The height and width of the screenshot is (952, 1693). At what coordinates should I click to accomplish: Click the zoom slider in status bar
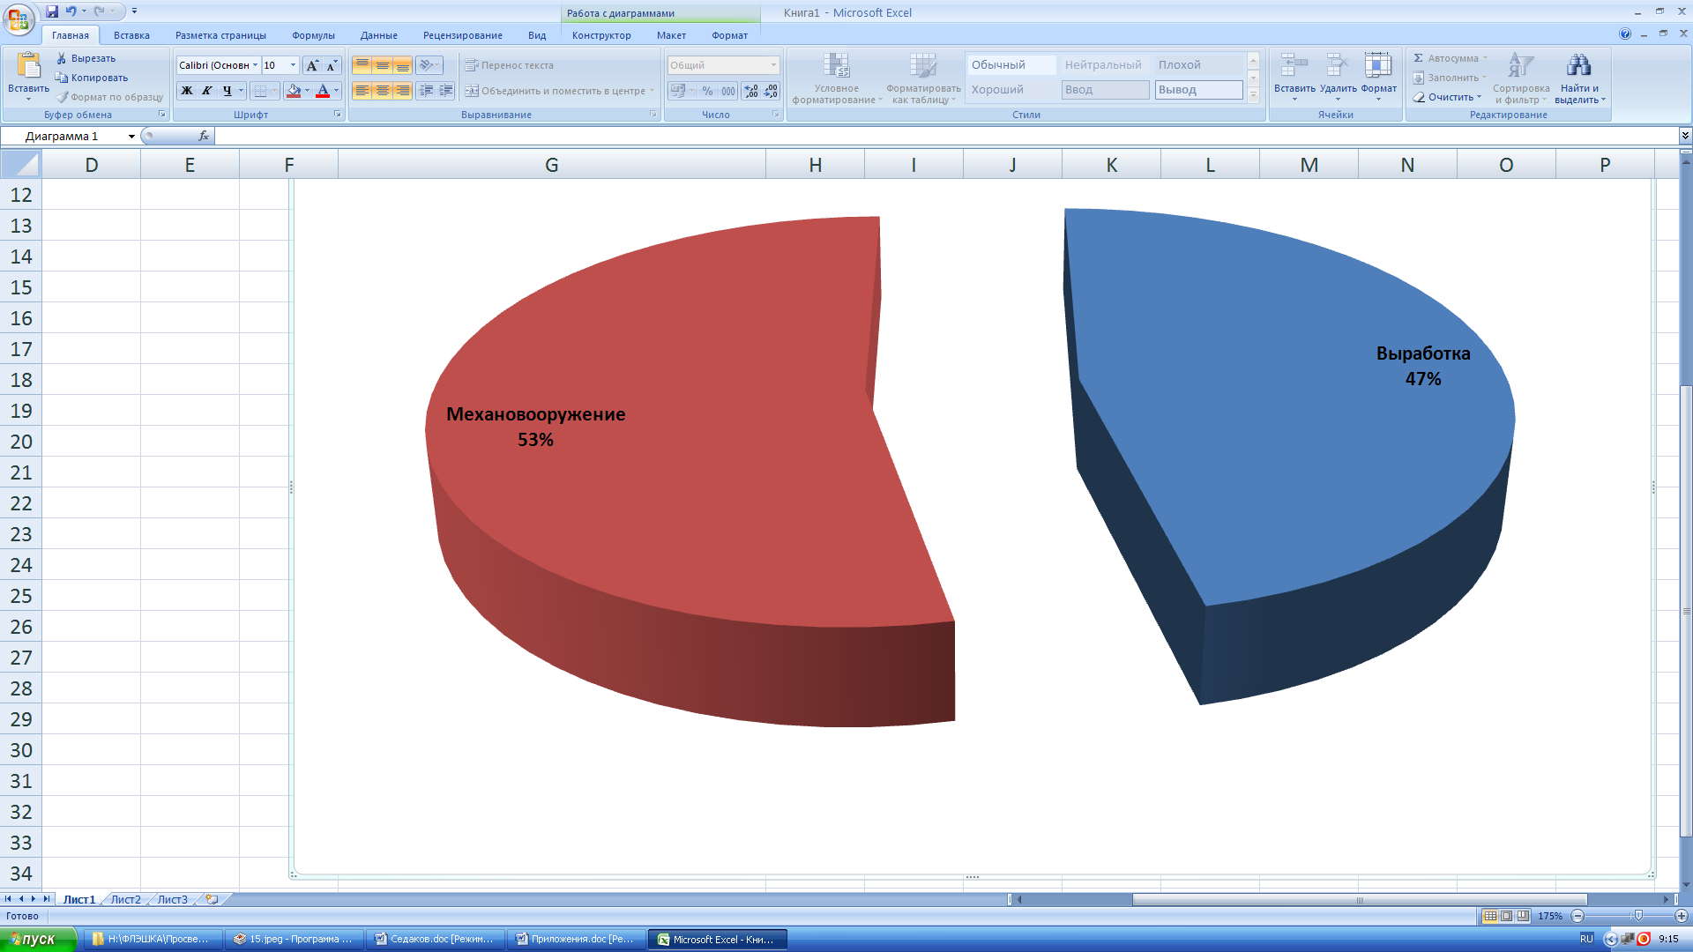[1637, 916]
